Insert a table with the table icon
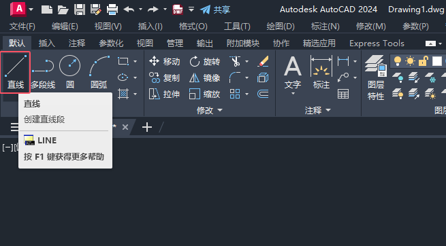This screenshot has height=246, width=446. (343, 94)
